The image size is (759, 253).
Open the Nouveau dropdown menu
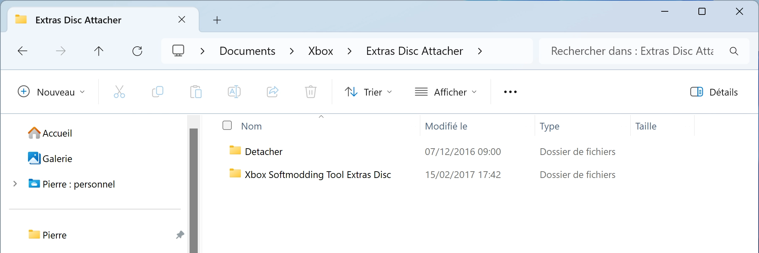(x=51, y=92)
